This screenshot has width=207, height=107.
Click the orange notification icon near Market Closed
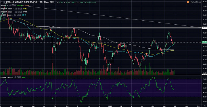188,2
